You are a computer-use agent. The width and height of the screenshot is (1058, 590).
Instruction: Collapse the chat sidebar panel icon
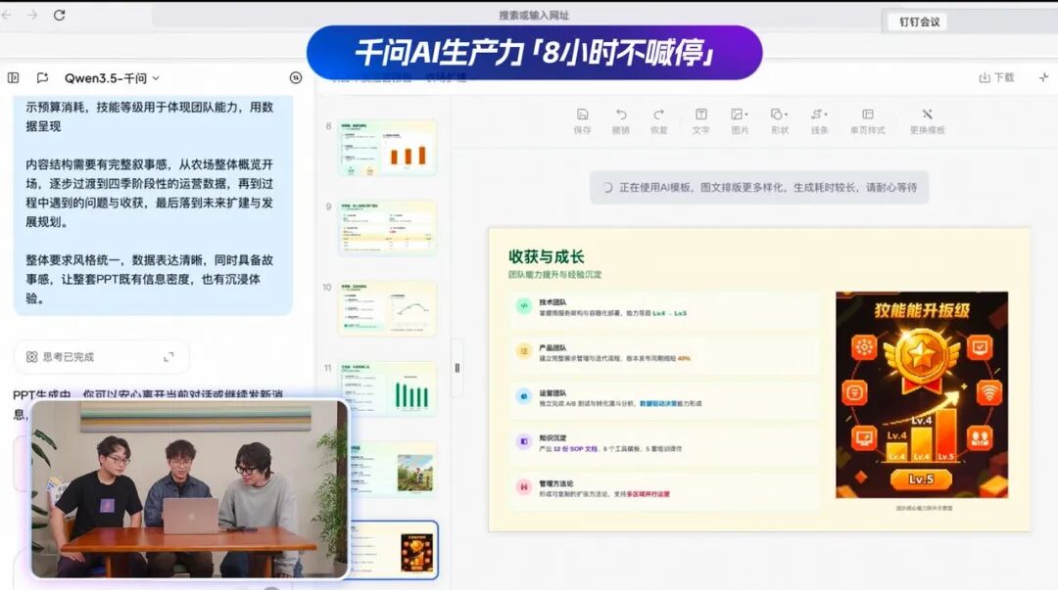14,78
